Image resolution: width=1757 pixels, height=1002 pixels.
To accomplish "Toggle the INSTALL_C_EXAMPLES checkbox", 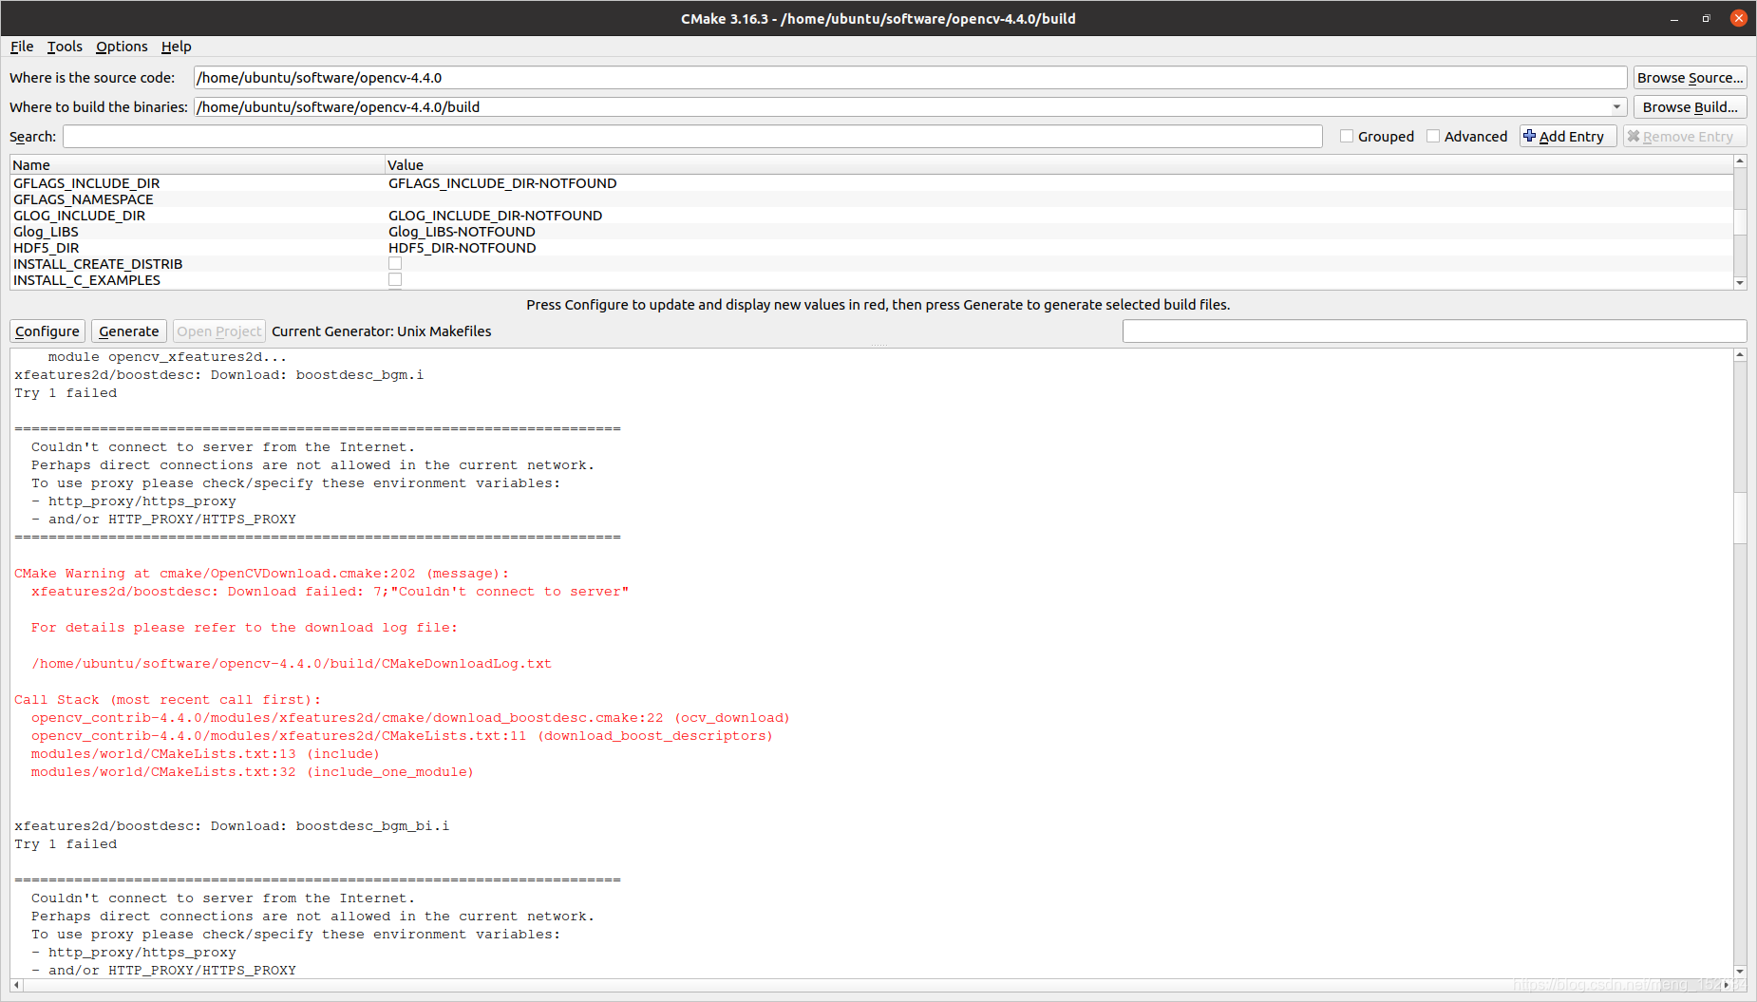I will click(x=395, y=280).
